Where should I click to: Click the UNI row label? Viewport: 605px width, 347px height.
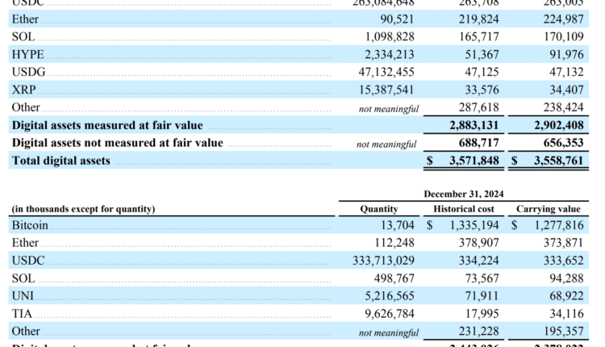(x=23, y=296)
